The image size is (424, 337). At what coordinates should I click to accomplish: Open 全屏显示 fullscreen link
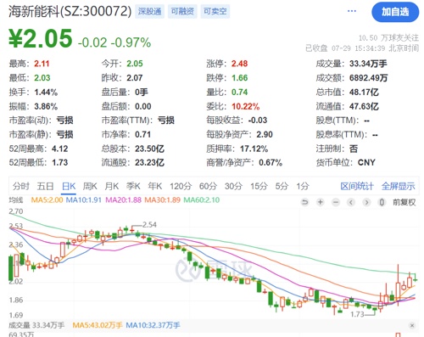click(398, 186)
